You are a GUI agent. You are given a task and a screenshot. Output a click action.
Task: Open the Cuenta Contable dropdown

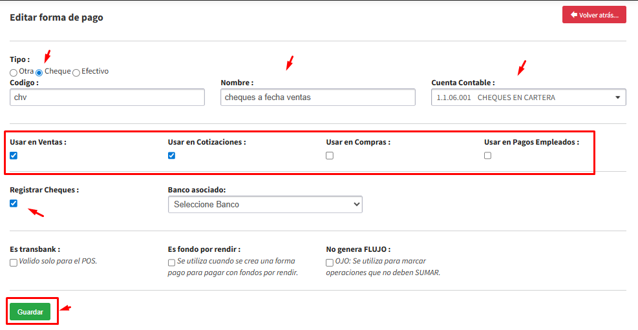point(524,98)
